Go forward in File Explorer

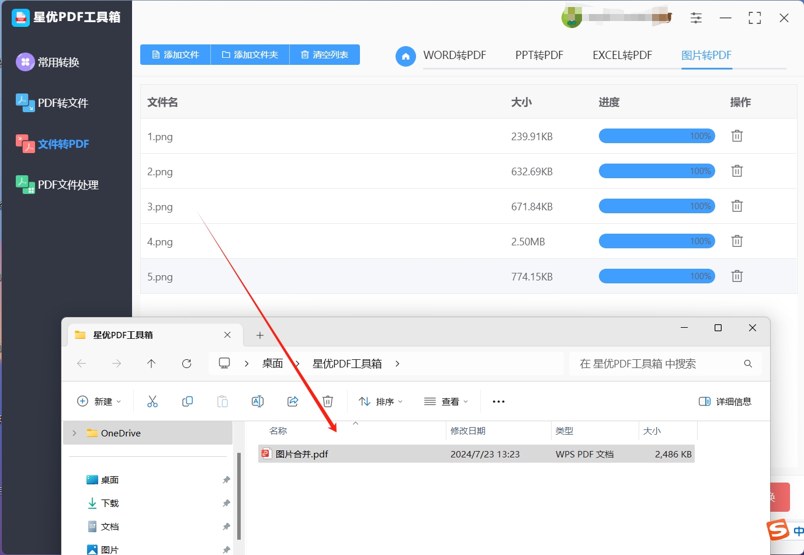tap(117, 363)
